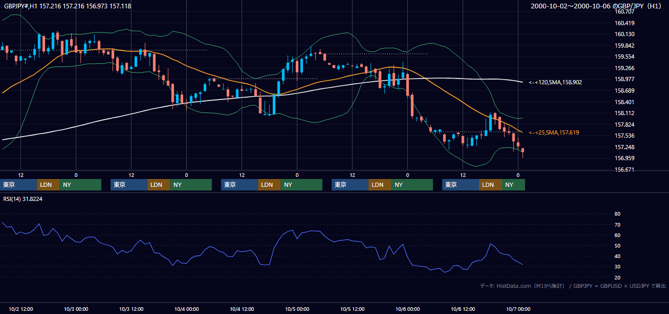Click RSI scale value 80
The height and width of the screenshot is (314, 669).
(x=618, y=214)
